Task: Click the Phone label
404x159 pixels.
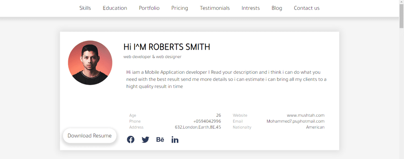Action: (135, 121)
